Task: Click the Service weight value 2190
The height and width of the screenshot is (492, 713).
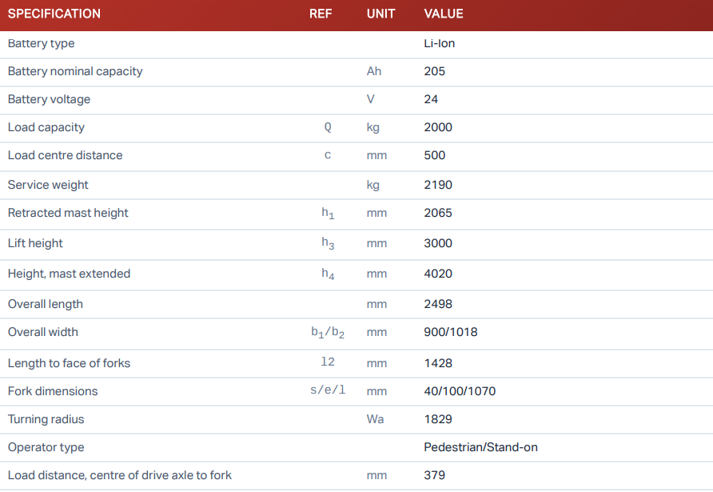Action: point(438,185)
